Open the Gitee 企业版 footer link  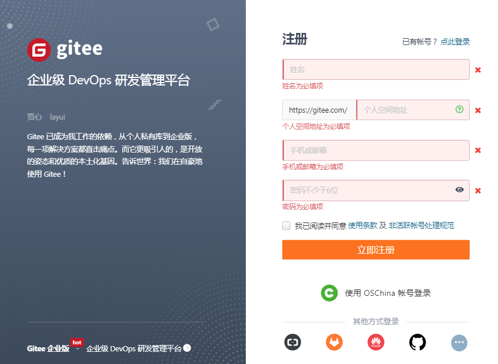pos(48,348)
